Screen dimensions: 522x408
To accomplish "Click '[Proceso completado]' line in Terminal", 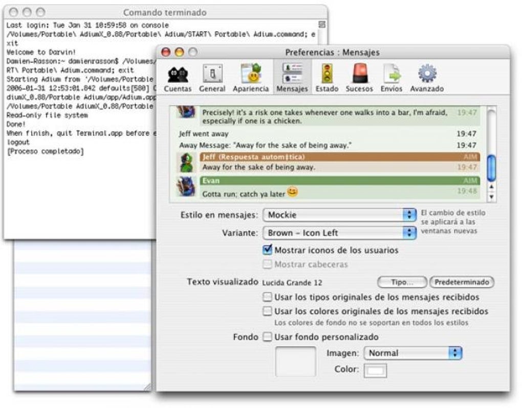I will pos(45,152).
